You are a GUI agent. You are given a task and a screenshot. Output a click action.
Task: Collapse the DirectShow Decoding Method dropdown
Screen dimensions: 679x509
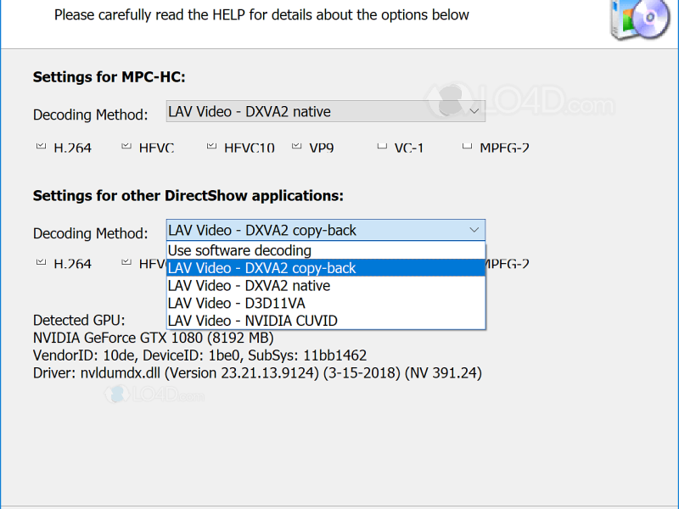point(326,230)
